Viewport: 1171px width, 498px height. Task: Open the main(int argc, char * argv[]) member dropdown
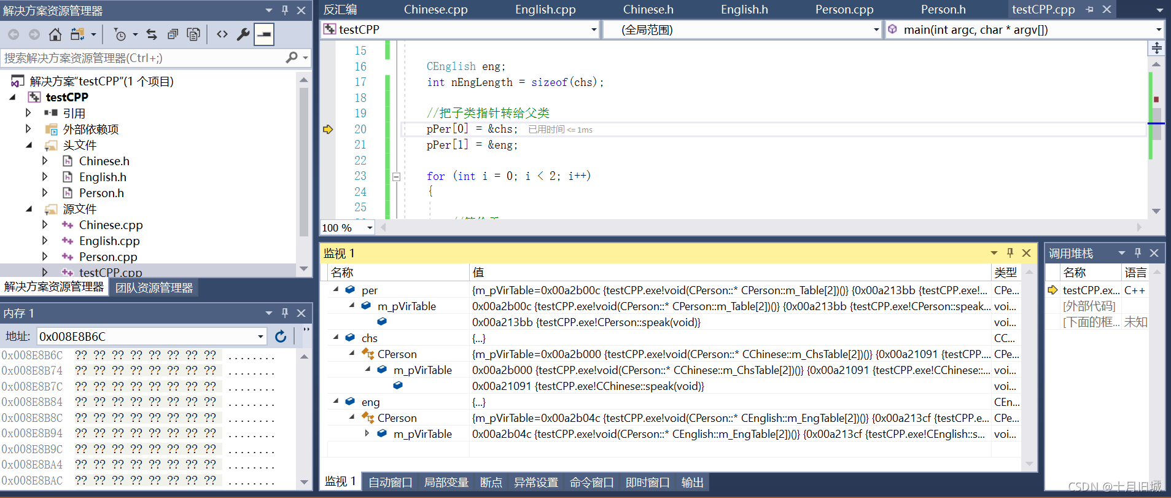coord(1159,29)
